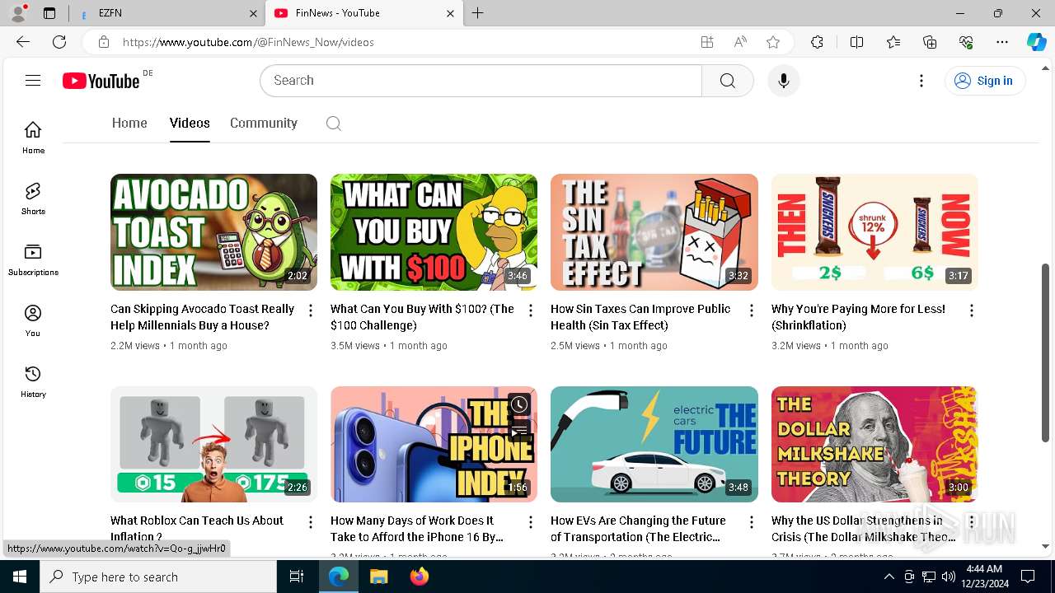Add iPhone Index video to queue

click(519, 432)
